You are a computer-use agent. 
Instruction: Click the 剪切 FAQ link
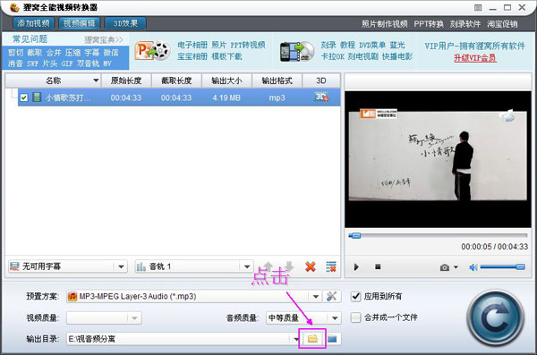pos(15,53)
